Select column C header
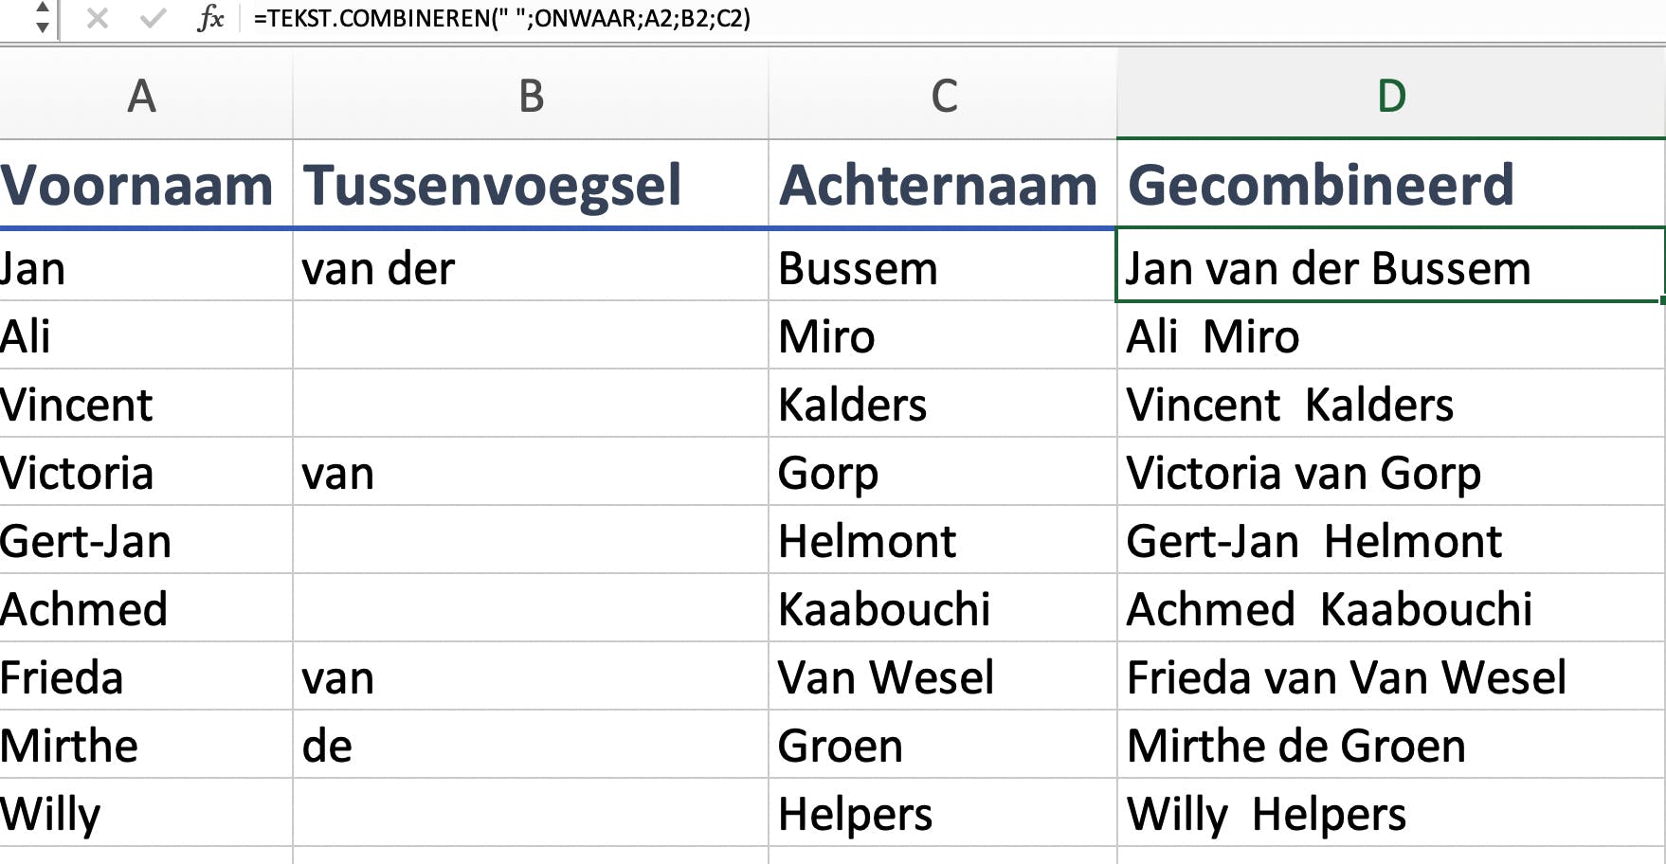Image resolution: width=1666 pixels, height=864 pixels. [x=943, y=96]
